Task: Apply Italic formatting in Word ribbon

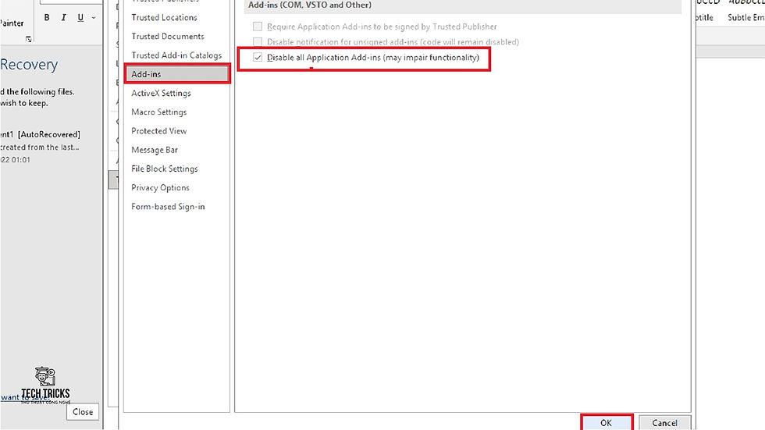Action: click(63, 17)
